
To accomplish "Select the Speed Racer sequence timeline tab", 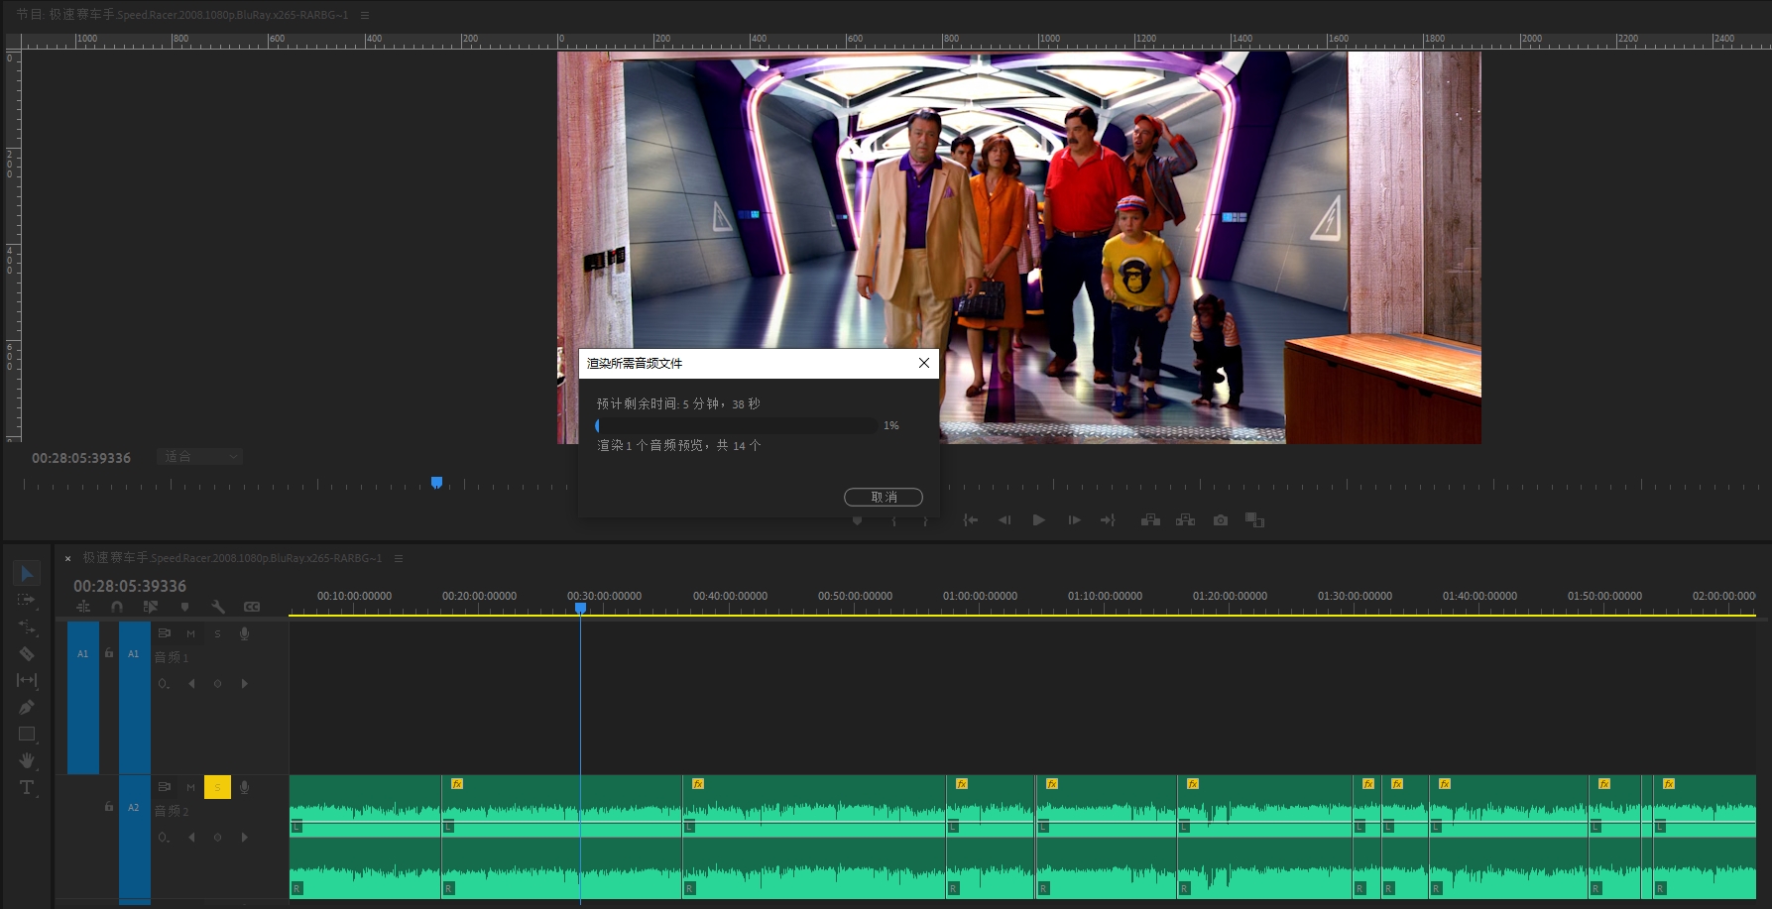I will click(232, 558).
